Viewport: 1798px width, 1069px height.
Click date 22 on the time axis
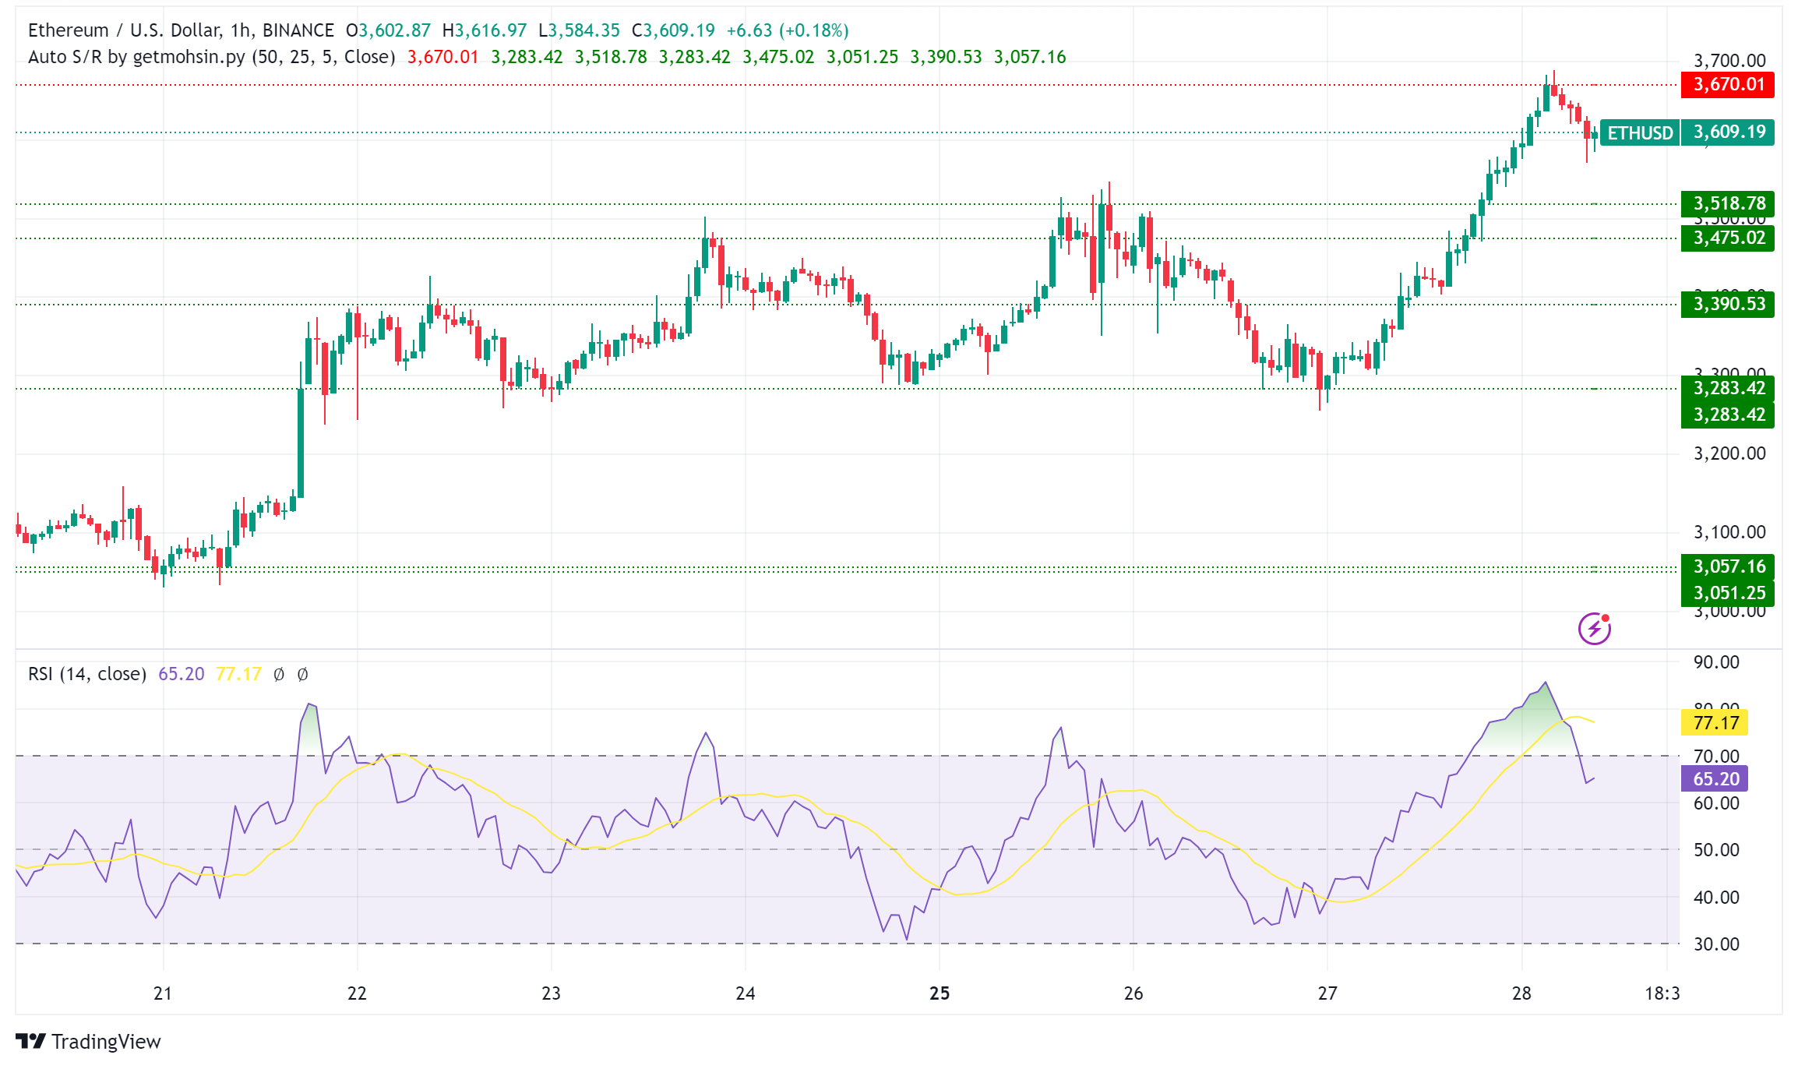point(357,993)
